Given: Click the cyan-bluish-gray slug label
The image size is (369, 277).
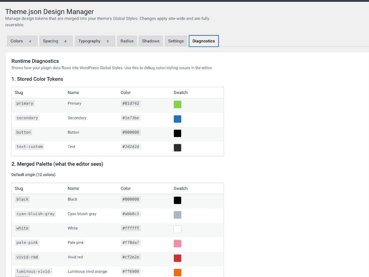Looking at the screenshot, I should pos(35,213).
